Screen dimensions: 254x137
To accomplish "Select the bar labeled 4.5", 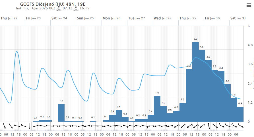I will point(202,85).
